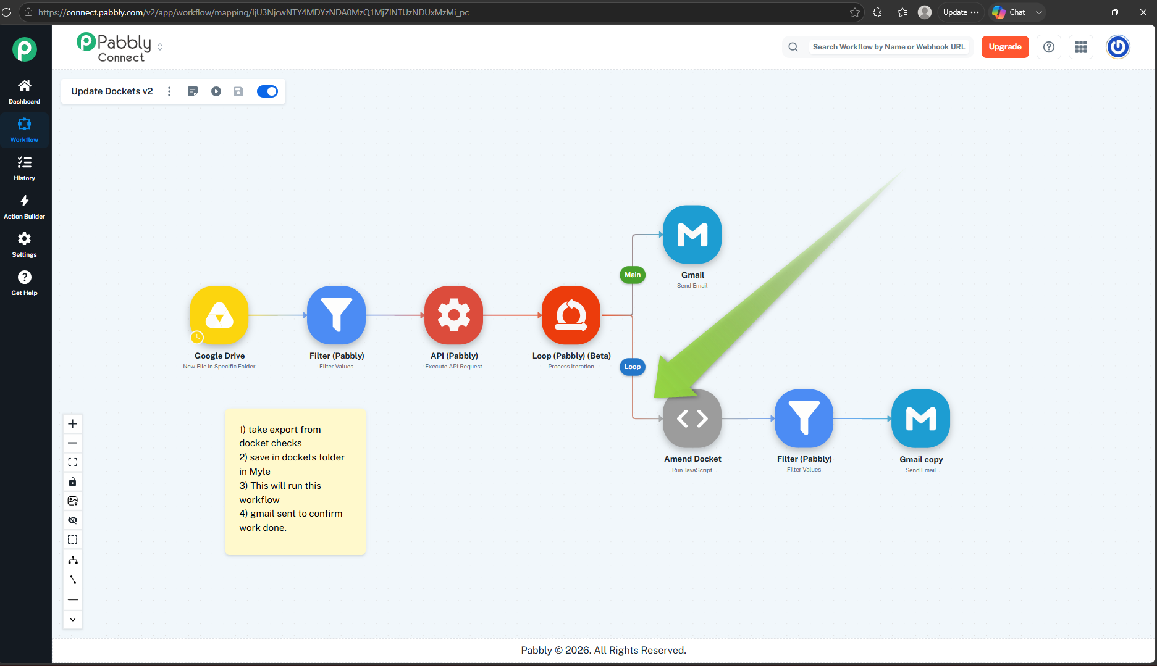Screen dimensions: 1157x666
Task: Activate the dashed-square selection tool
Action: click(x=73, y=539)
